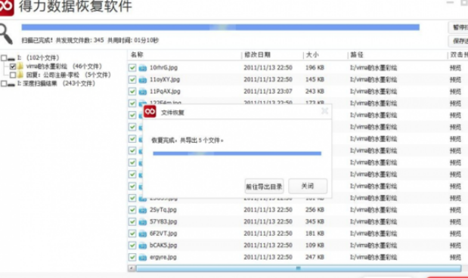Uncheck the checkbox for ergyre.jpg
Screen dimensions: 468x278
pyautogui.click(x=132, y=257)
